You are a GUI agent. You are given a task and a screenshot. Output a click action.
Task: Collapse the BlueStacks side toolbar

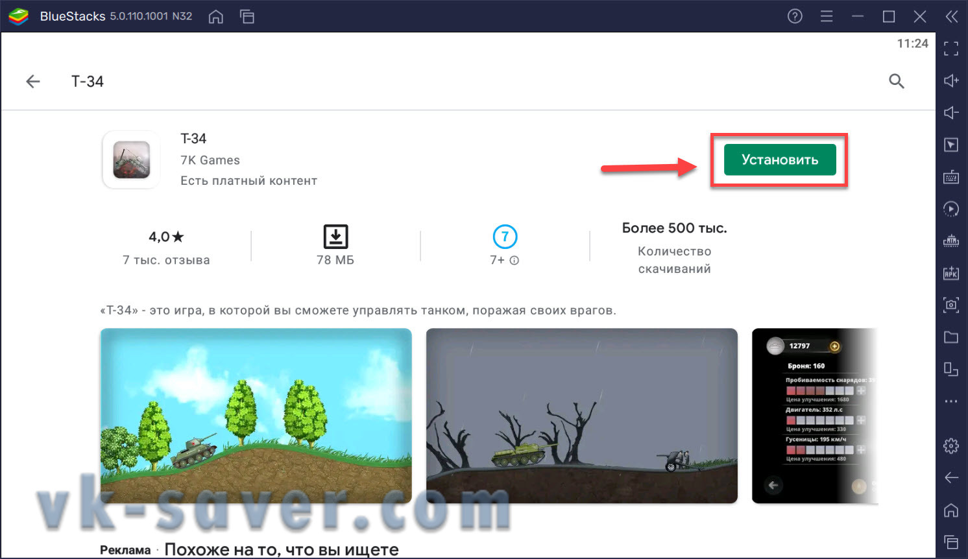952,16
